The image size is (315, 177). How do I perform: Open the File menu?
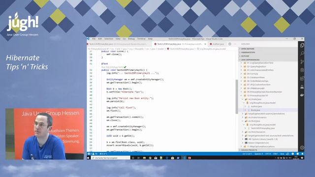tap(94, 39)
